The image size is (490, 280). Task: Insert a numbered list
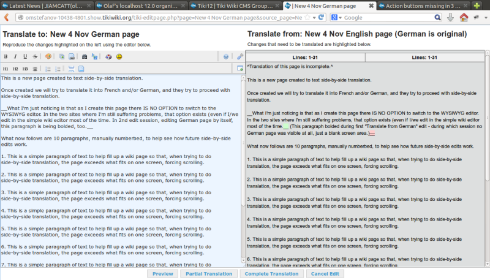(58, 69)
